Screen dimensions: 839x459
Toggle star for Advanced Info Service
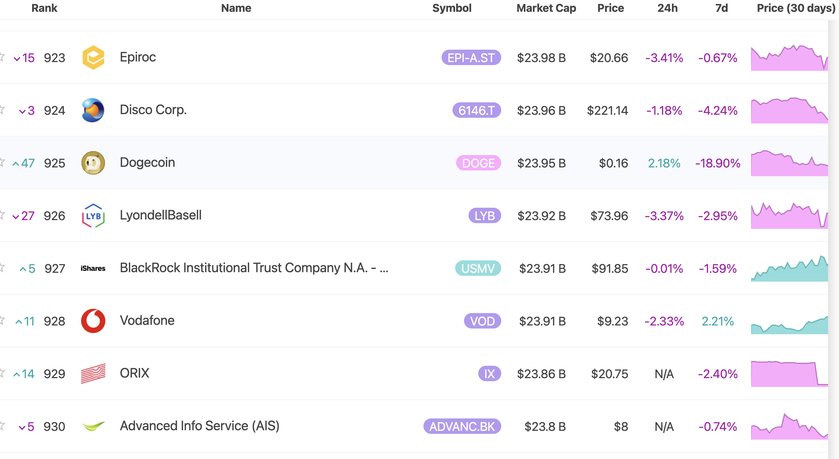(x=2, y=426)
